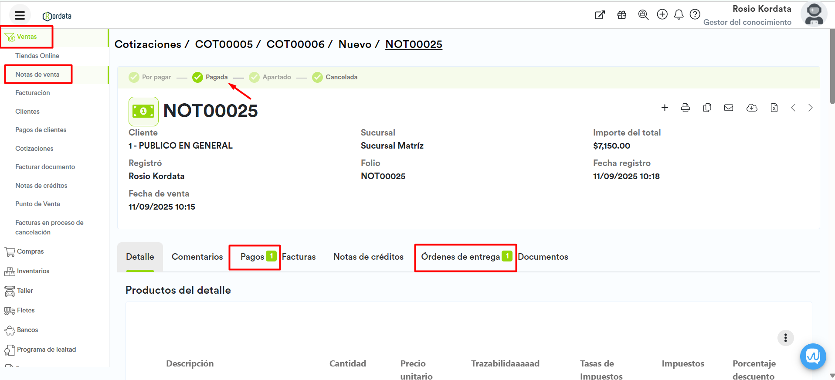This screenshot has height=380, width=835.
Task: Click the COT00005 breadcrumb link
Action: pos(224,44)
